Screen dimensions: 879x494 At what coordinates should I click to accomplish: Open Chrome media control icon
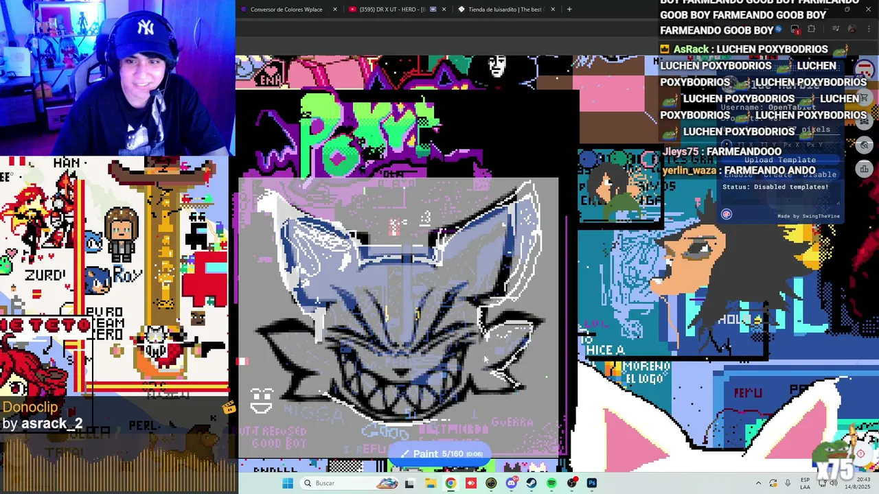[x=836, y=30]
